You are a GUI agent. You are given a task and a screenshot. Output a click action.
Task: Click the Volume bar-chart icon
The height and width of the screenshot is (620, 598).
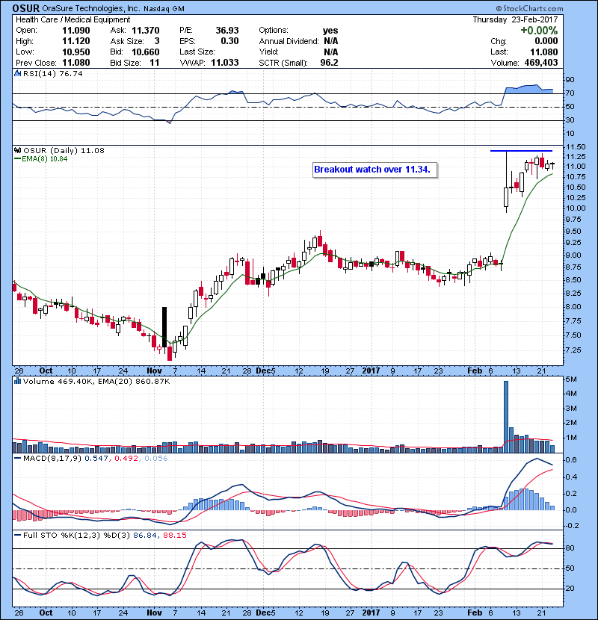[x=17, y=381]
